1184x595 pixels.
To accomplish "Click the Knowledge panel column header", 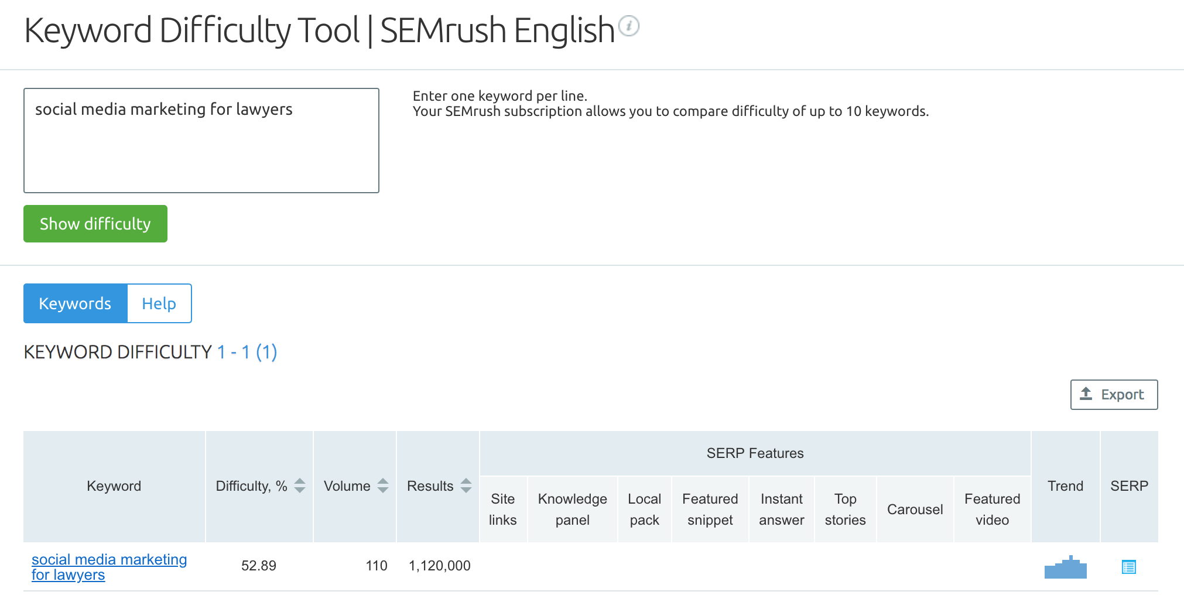I will 573,509.
